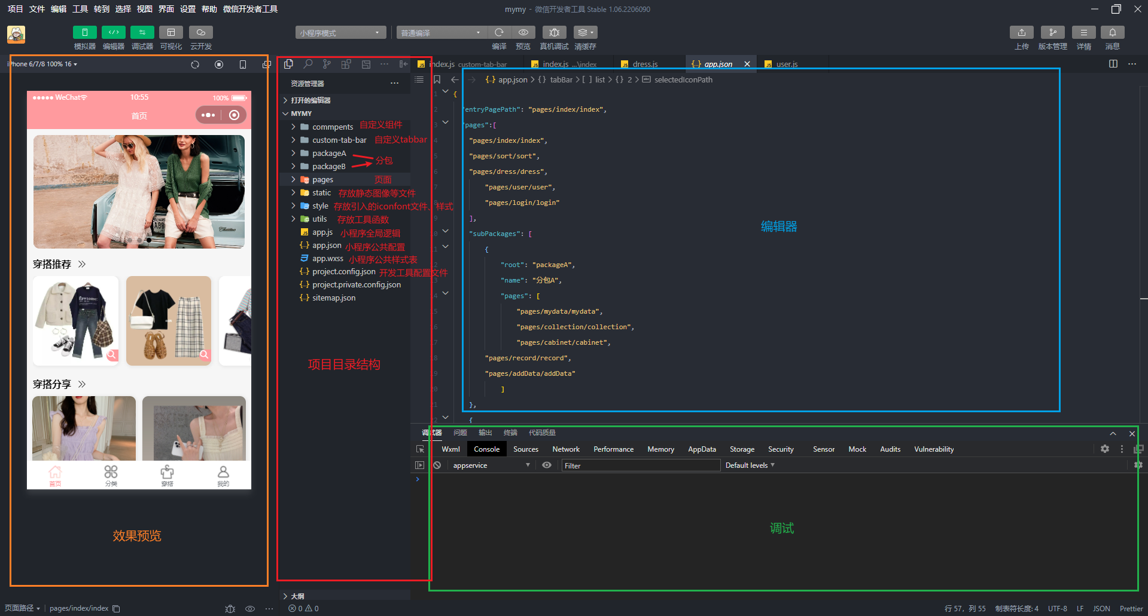This screenshot has width=1148, height=616.
Task: Switch to the dress.js editor tab
Action: coord(645,64)
